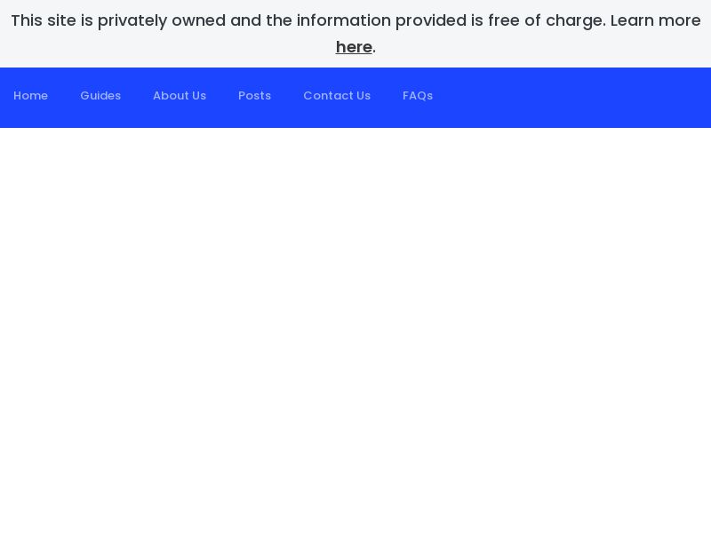Image resolution: width=711 pixels, height=533 pixels.
Task: Click empty blue navbar space right of FAQs
Action: [578, 98]
